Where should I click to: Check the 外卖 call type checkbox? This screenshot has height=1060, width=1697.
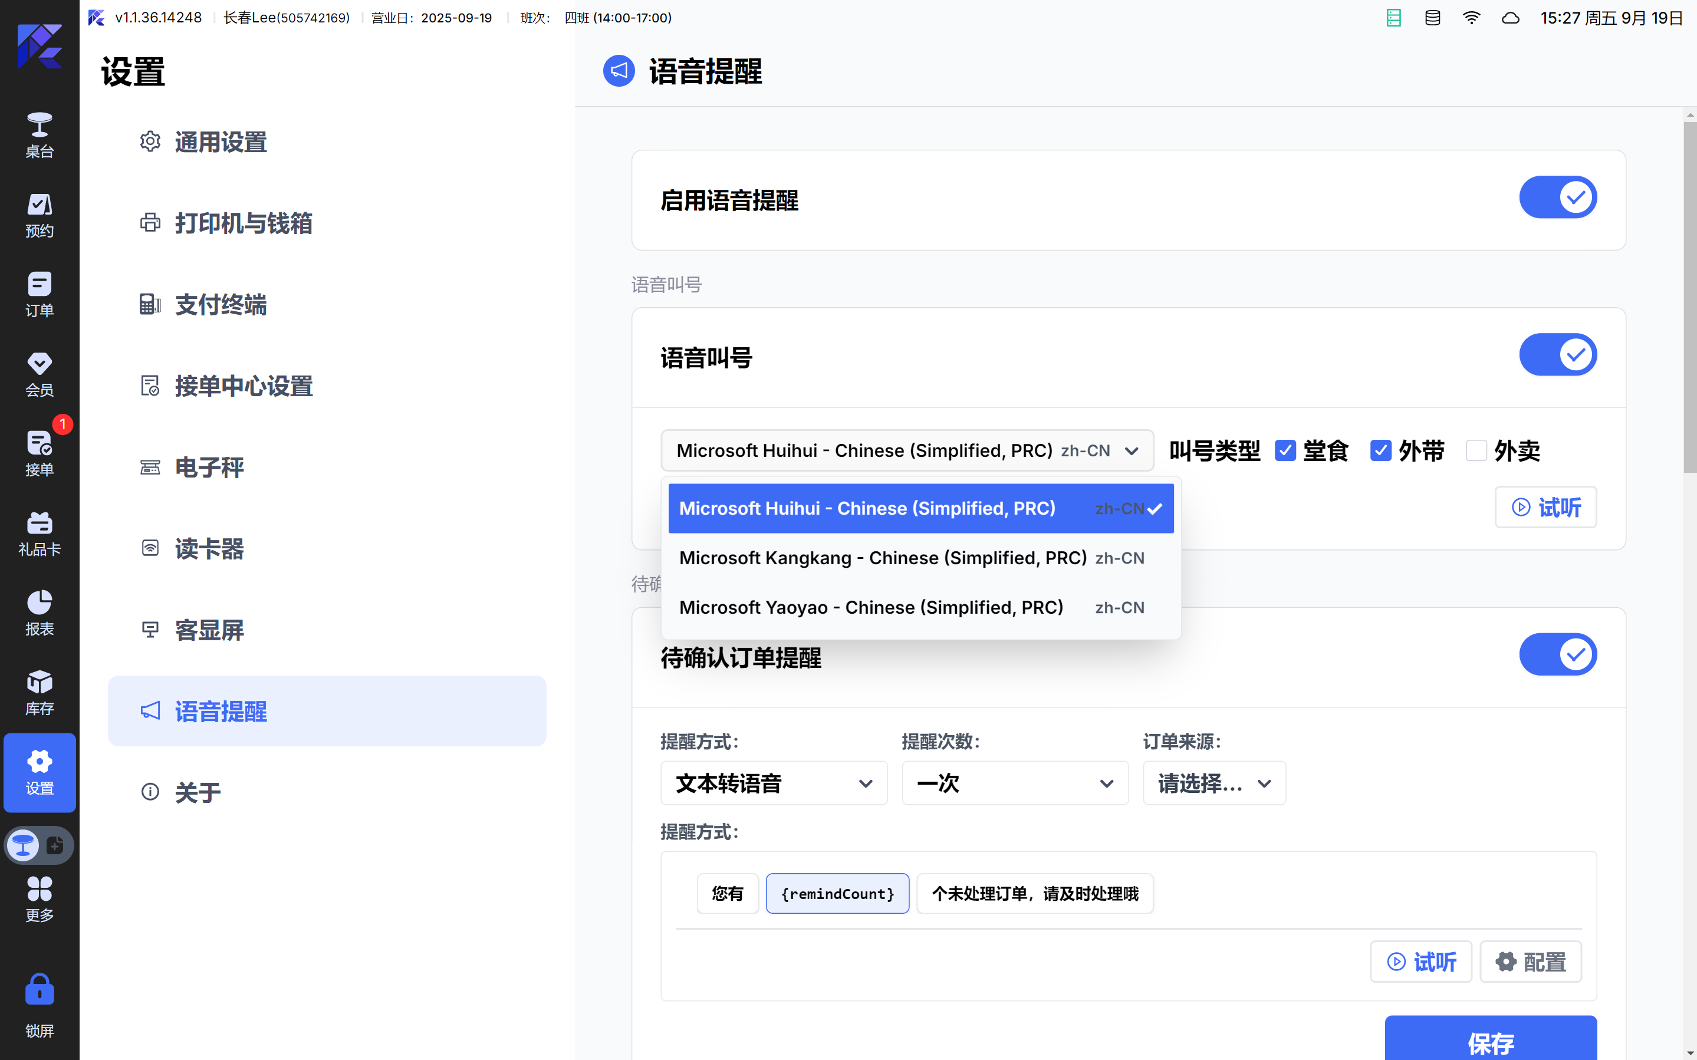coord(1476,450)
